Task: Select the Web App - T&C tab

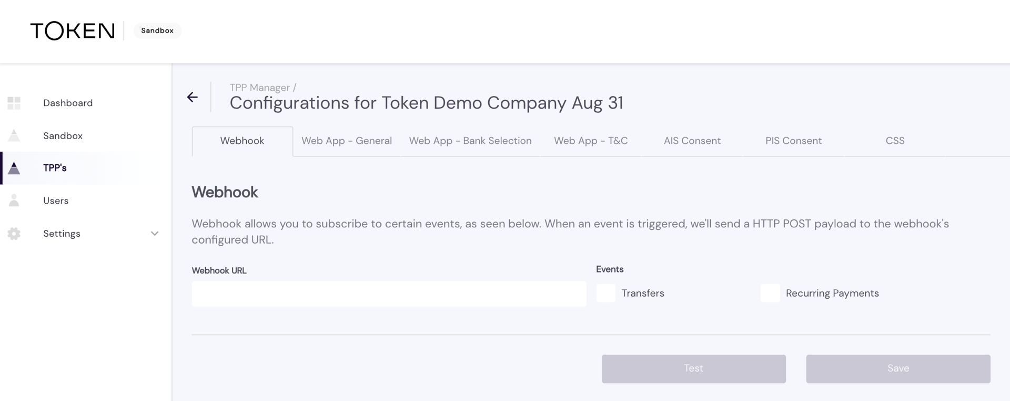Action: (x=591, y=141)
